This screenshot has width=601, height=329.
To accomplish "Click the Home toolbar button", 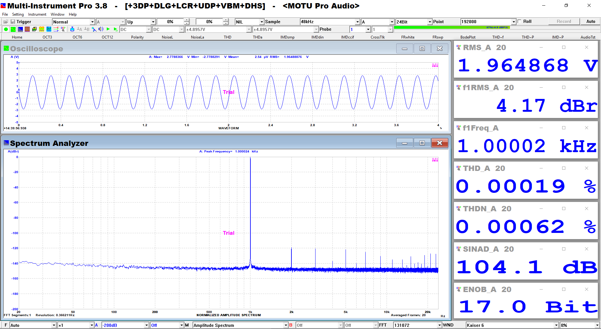I will [17, 37].
